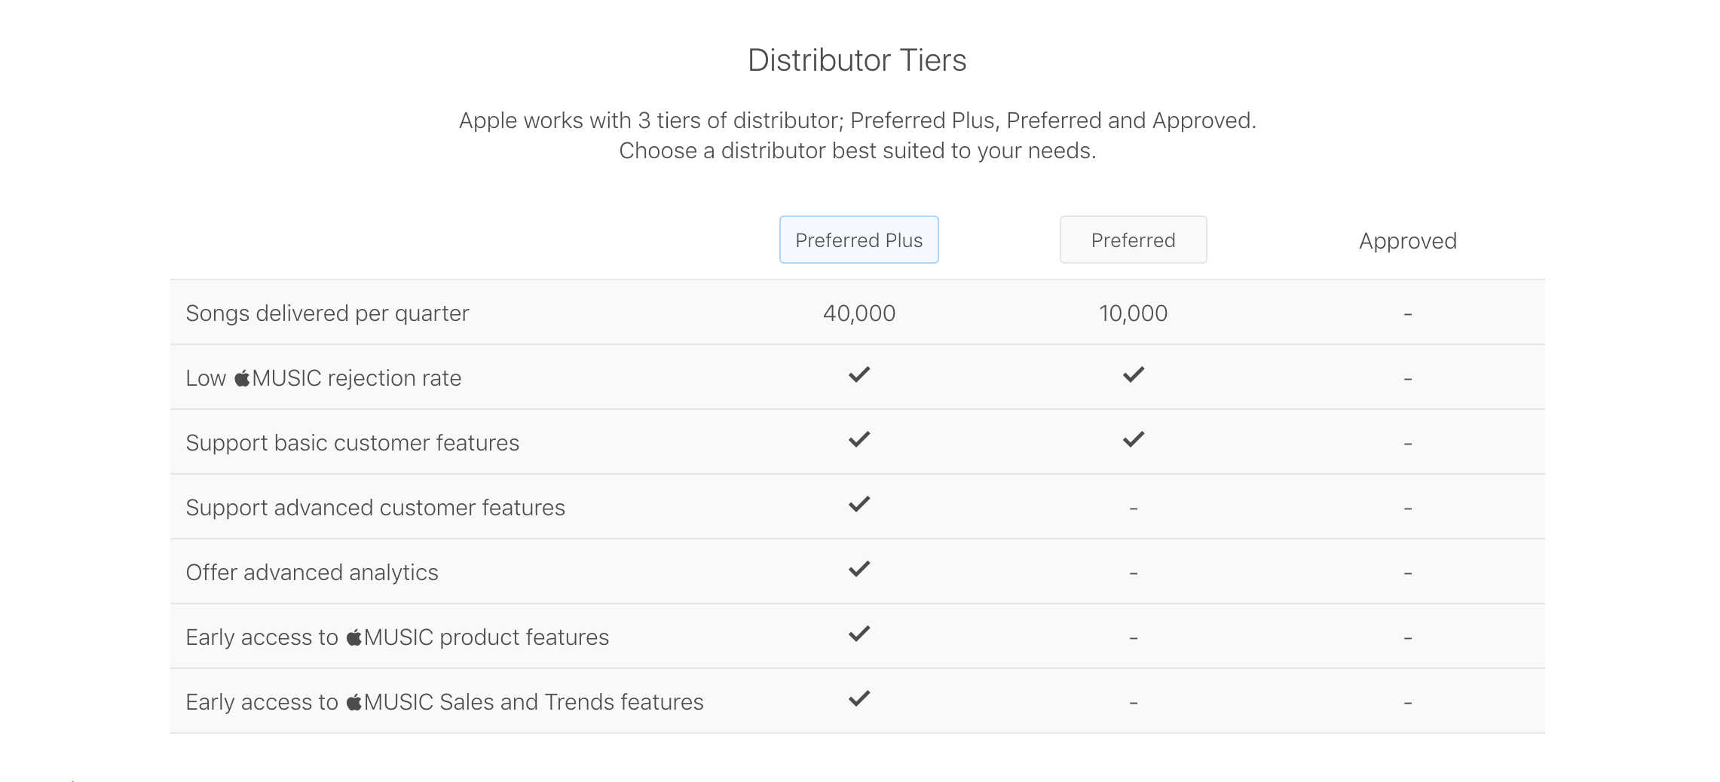Click Preferred Plus checkmark for low rejection rate
Screen dimensions: 1720x782
[x=859, y=375]
